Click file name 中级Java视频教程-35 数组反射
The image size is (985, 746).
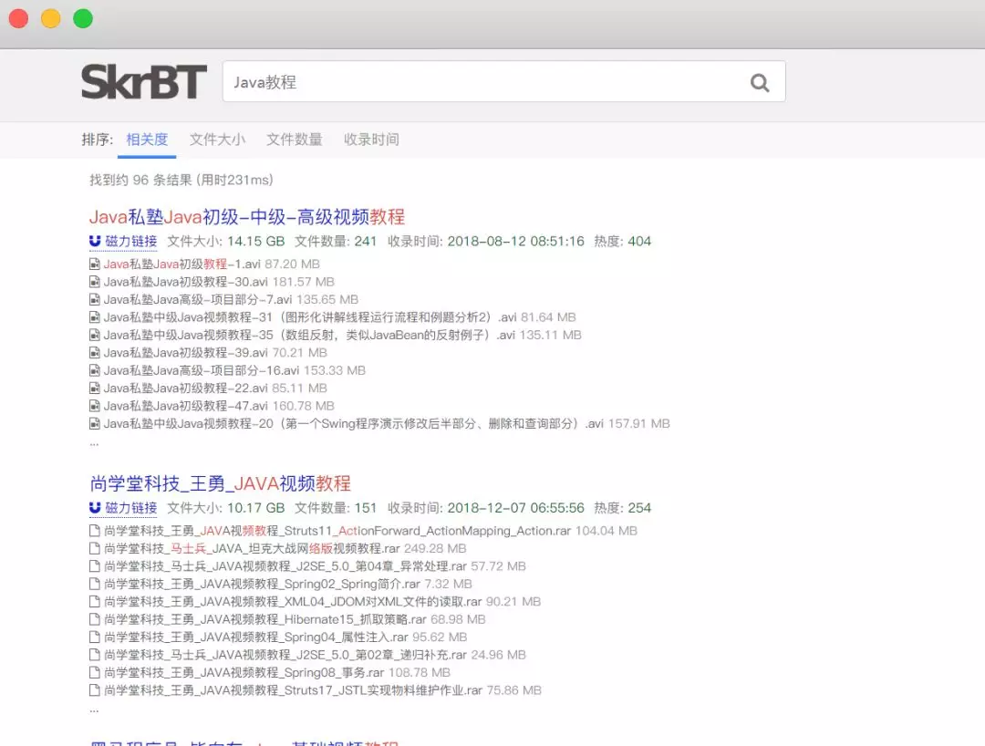pyautogui.click(x=309, y=335)
